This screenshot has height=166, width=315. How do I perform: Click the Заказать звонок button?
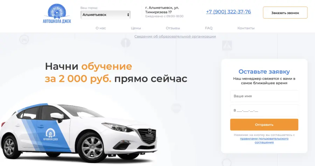[285, 13]
